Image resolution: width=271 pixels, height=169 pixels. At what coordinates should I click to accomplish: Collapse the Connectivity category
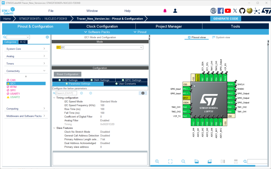point(26,71)
